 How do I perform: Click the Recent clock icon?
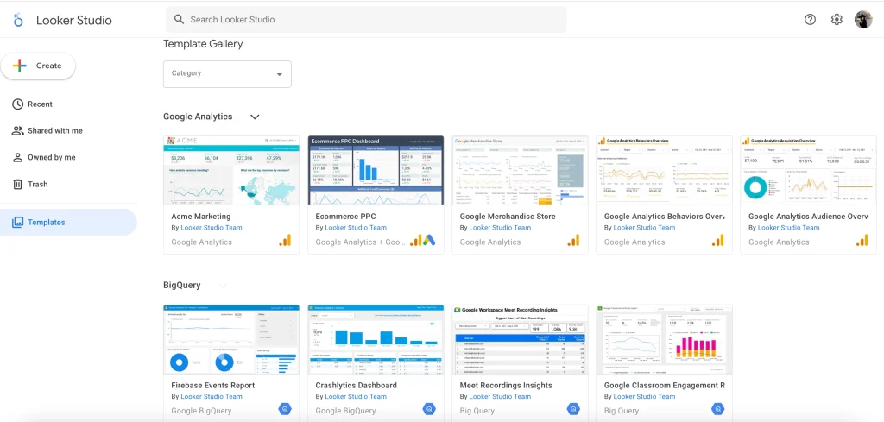click(18, 104)
